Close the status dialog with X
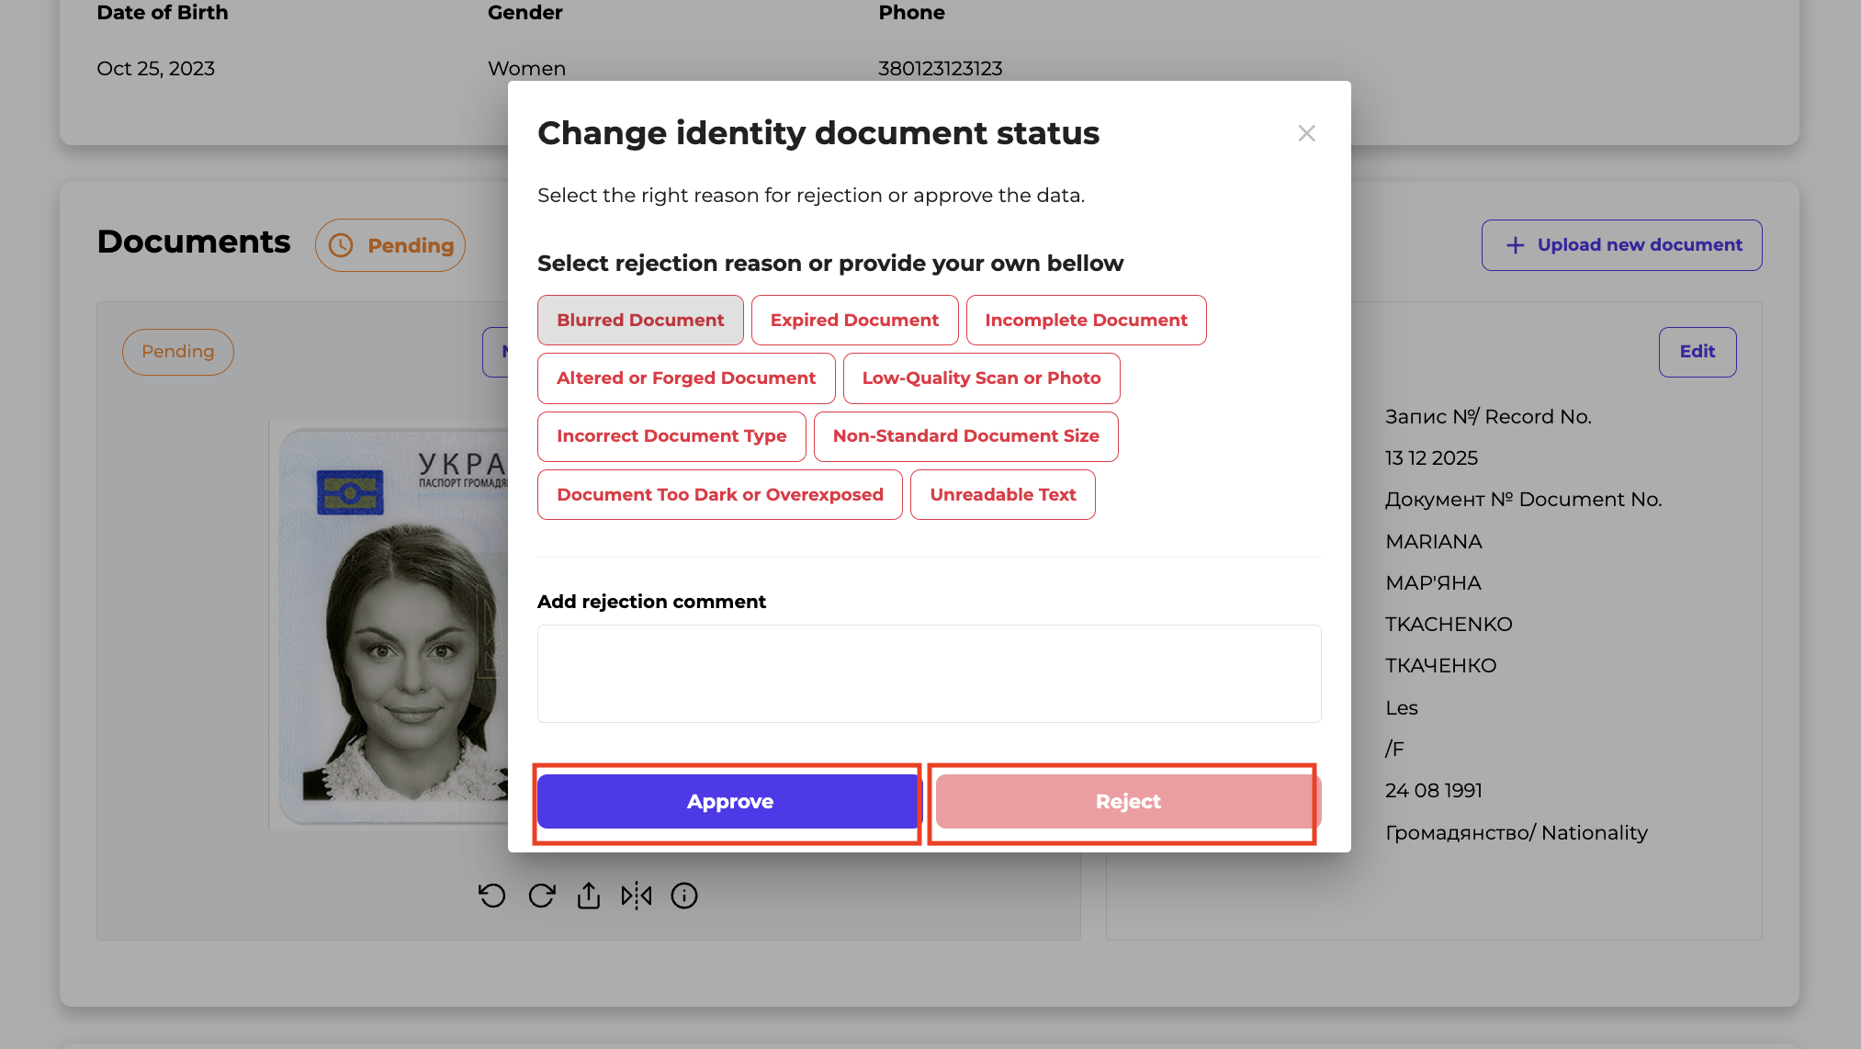1861x1049 pixels. point(1306,133)
